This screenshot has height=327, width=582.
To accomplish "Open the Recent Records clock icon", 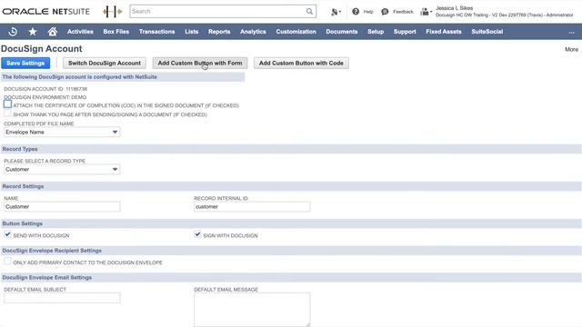I will [x=13, y=32].
